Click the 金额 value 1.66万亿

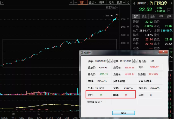click(128, 88)
